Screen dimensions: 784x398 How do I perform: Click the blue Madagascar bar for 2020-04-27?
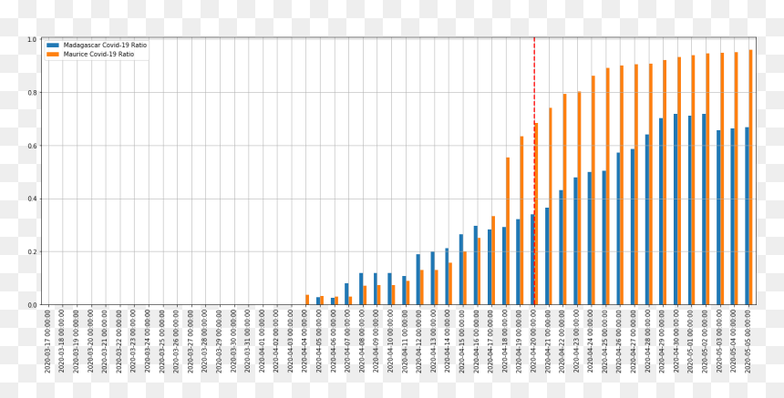633,227
